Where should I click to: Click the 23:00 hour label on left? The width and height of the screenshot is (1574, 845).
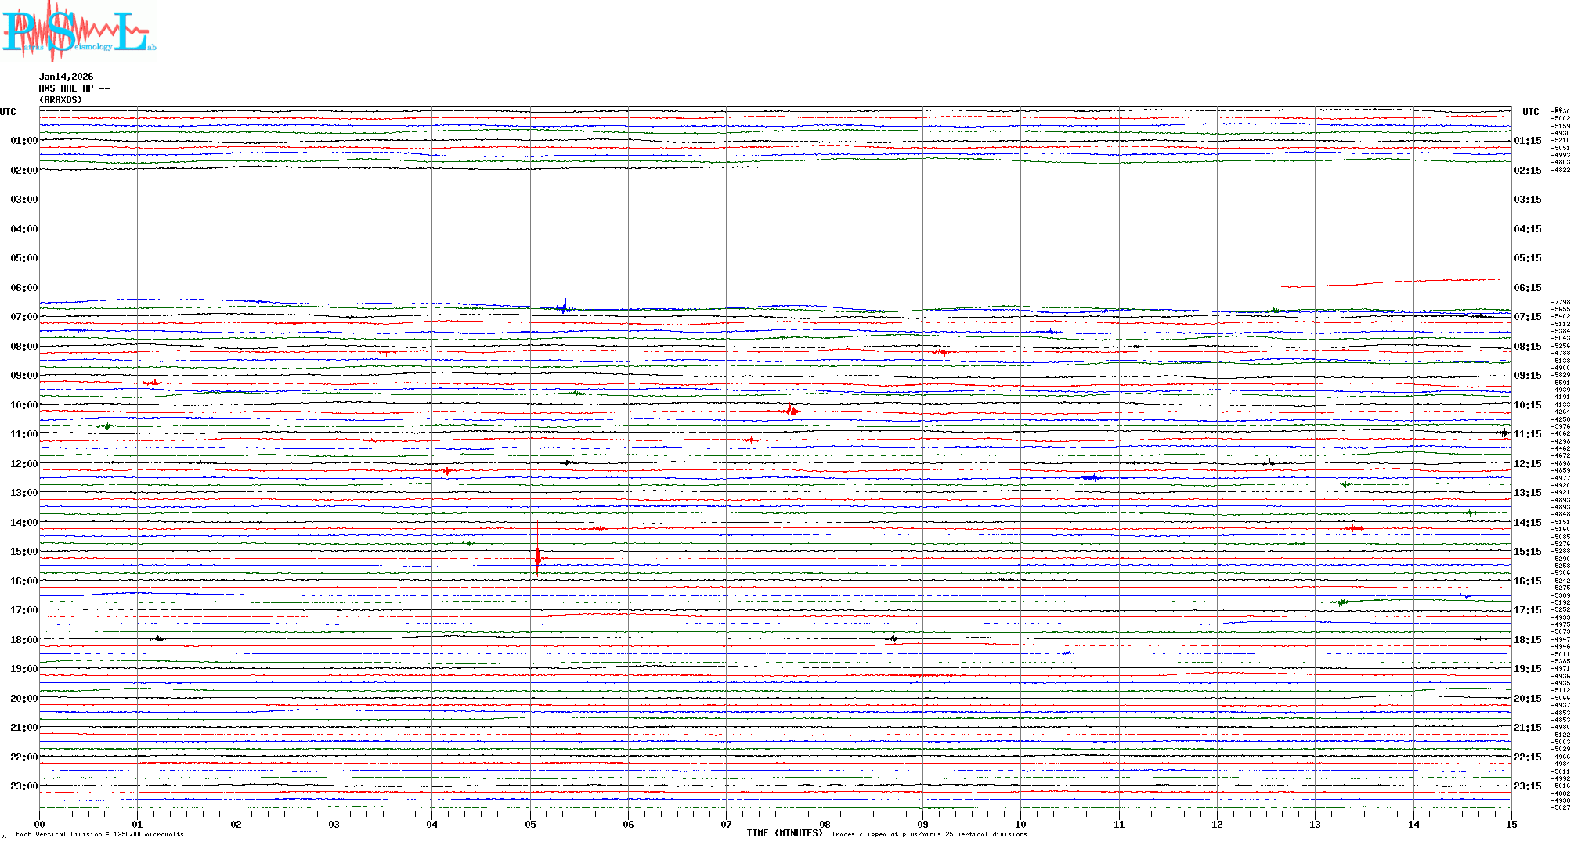[23, 786]
